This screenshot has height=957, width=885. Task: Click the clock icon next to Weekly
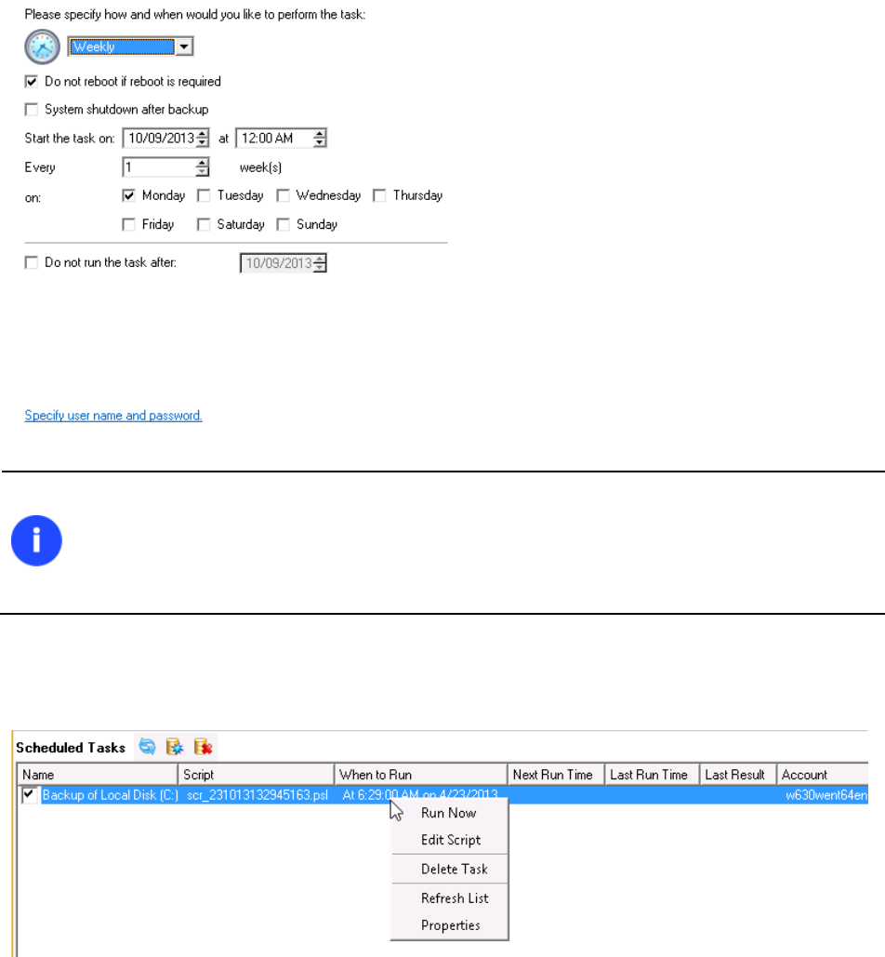point(42,47)
